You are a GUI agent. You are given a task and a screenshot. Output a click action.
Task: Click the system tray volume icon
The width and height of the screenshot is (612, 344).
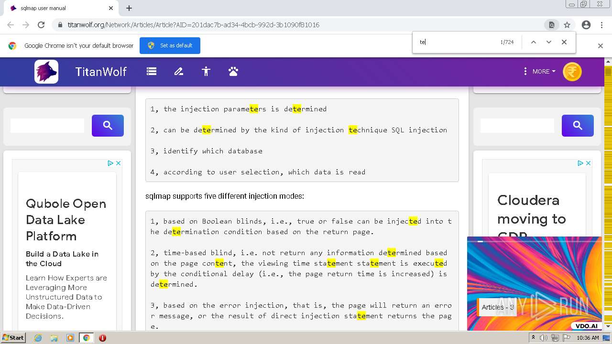click(x=544, y=338)
